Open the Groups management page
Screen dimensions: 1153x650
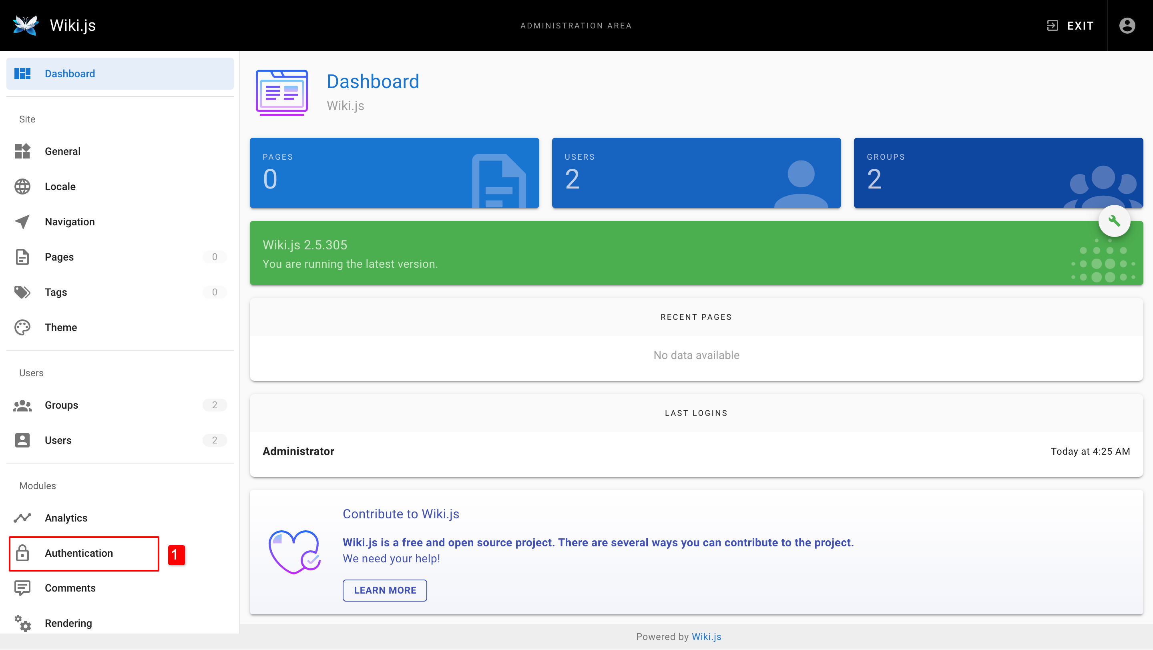61,405
